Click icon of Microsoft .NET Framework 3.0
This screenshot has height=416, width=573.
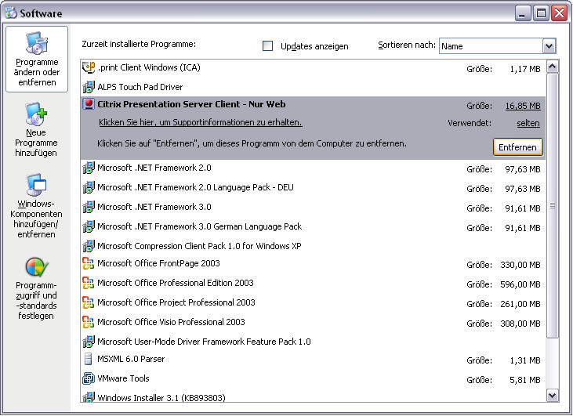(x=89, y=207)
